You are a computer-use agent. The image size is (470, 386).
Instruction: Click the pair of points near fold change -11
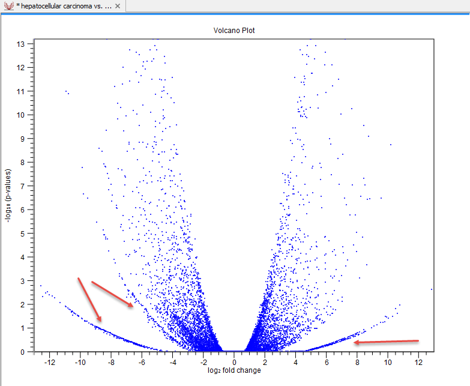pyautogui.click(x=67, y=92)
